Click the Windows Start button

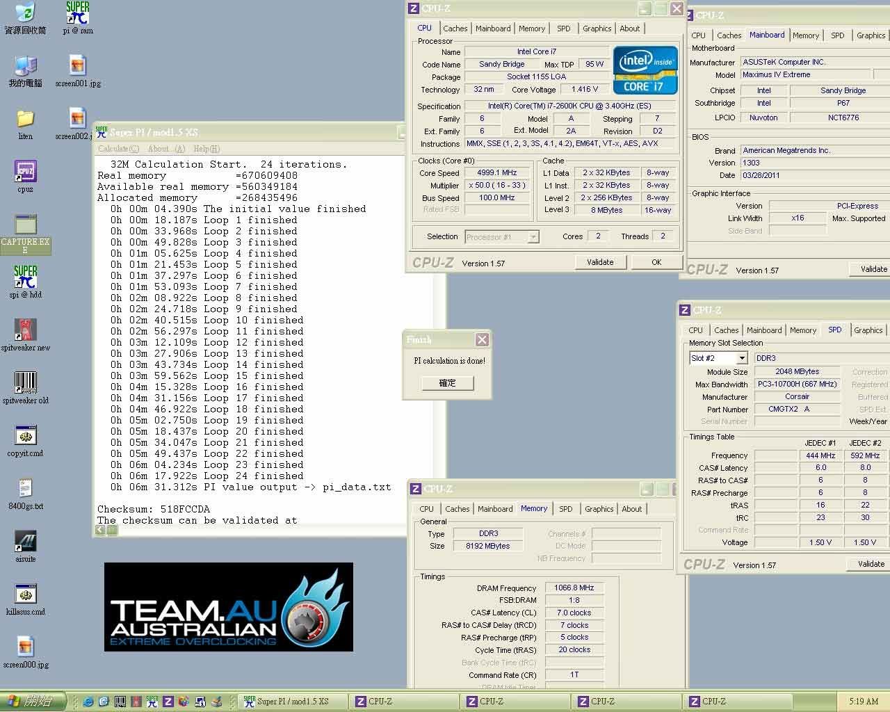coord(33,701)
